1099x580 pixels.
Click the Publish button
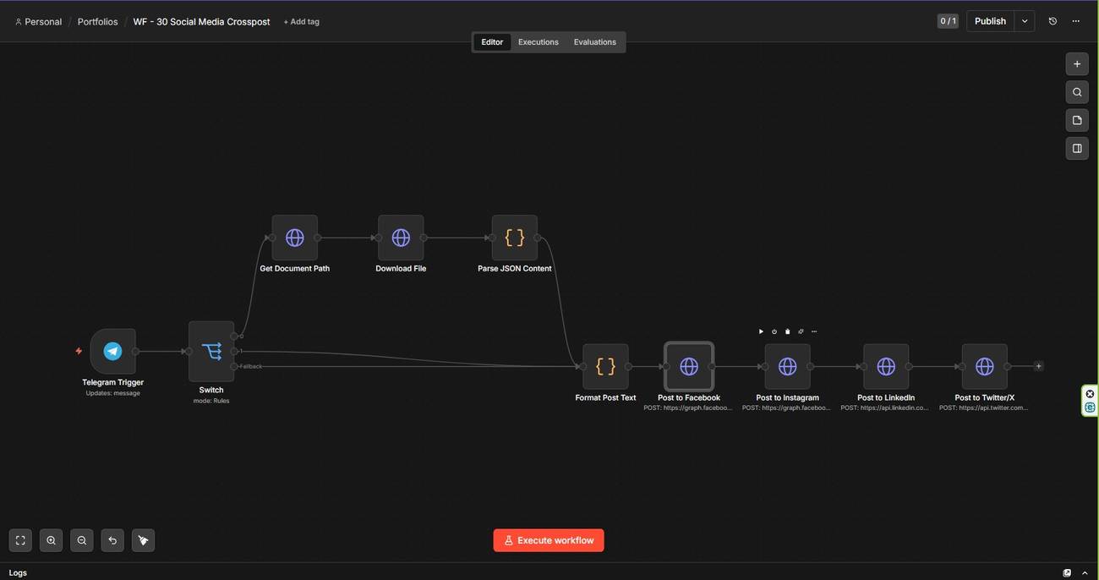[x=990, y=21]
